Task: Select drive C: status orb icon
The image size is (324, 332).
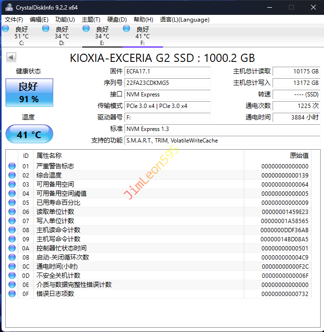Action: point(5,29)
